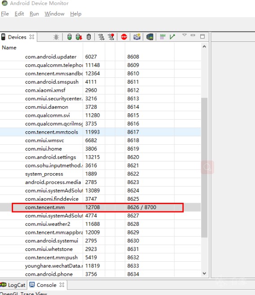Click PID 13089 of com.miui.systemAdSolut
Image resolution: width=255 pixels, height=295 pixels.
(x=92, y=190)
